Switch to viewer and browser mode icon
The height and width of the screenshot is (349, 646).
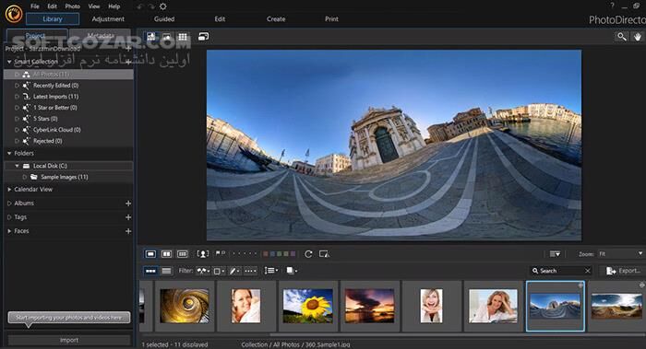point(151,37)
